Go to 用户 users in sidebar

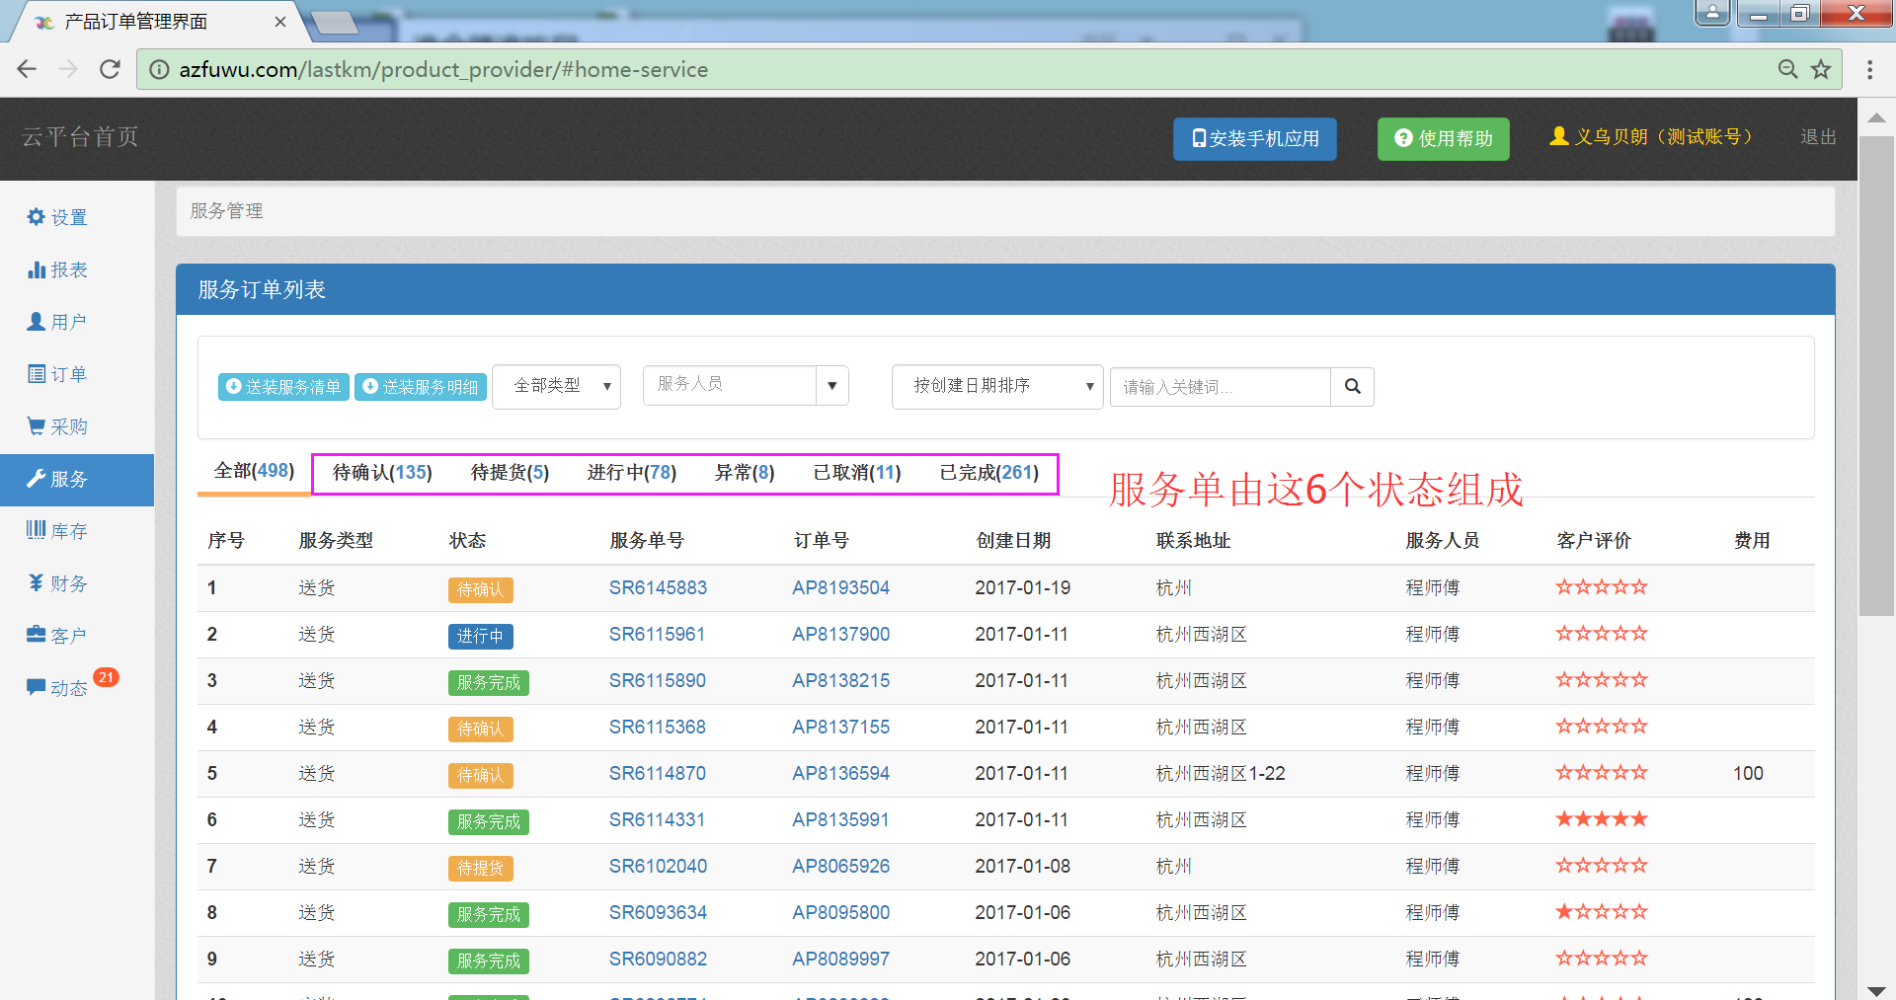pyautogui.click(x=57, y=322)
